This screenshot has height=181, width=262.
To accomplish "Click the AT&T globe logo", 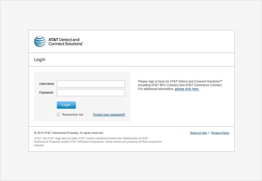I will (40, 42).
